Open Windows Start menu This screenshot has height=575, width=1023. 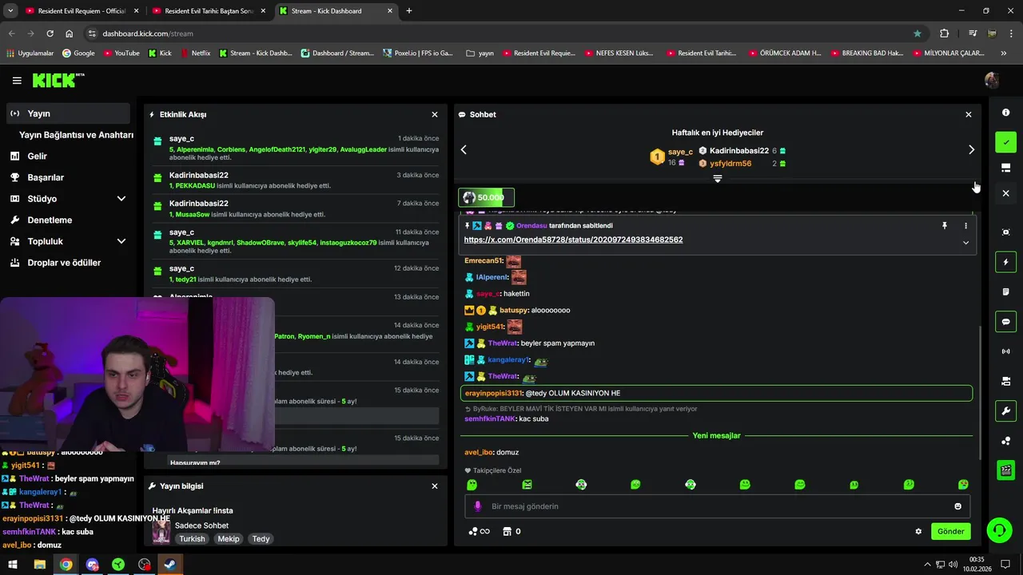click(x=13, y=565)
